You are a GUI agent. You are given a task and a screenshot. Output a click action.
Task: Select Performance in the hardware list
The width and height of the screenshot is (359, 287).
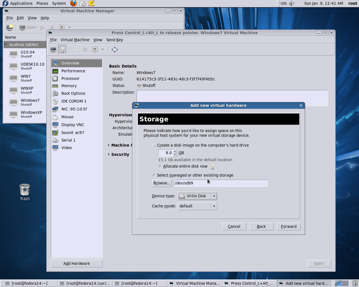pyautogui.click(x=77, y=71)
